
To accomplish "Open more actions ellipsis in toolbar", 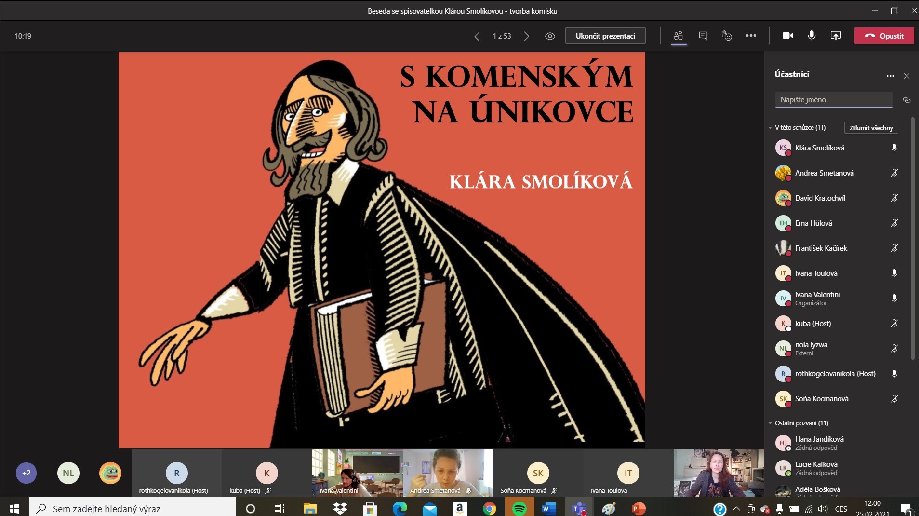I will (x=751, y=36).
